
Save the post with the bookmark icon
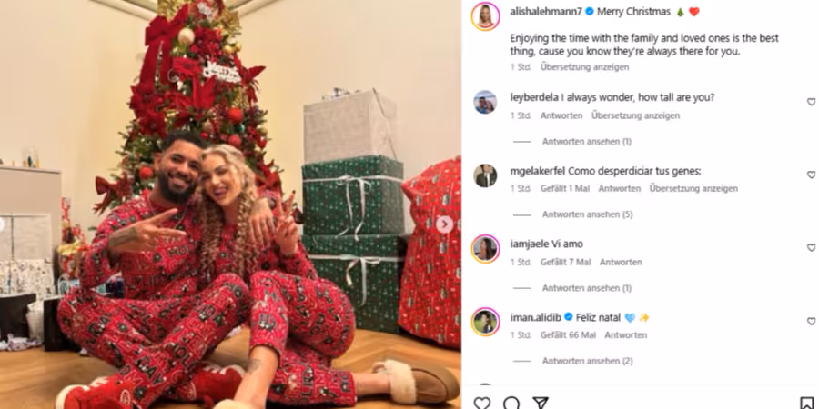[806, 403]
